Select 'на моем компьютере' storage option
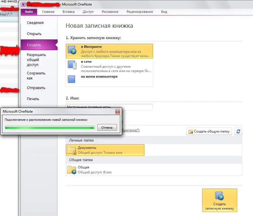The width and height of the screenshot is (253, 216). (x=109, y=79)
